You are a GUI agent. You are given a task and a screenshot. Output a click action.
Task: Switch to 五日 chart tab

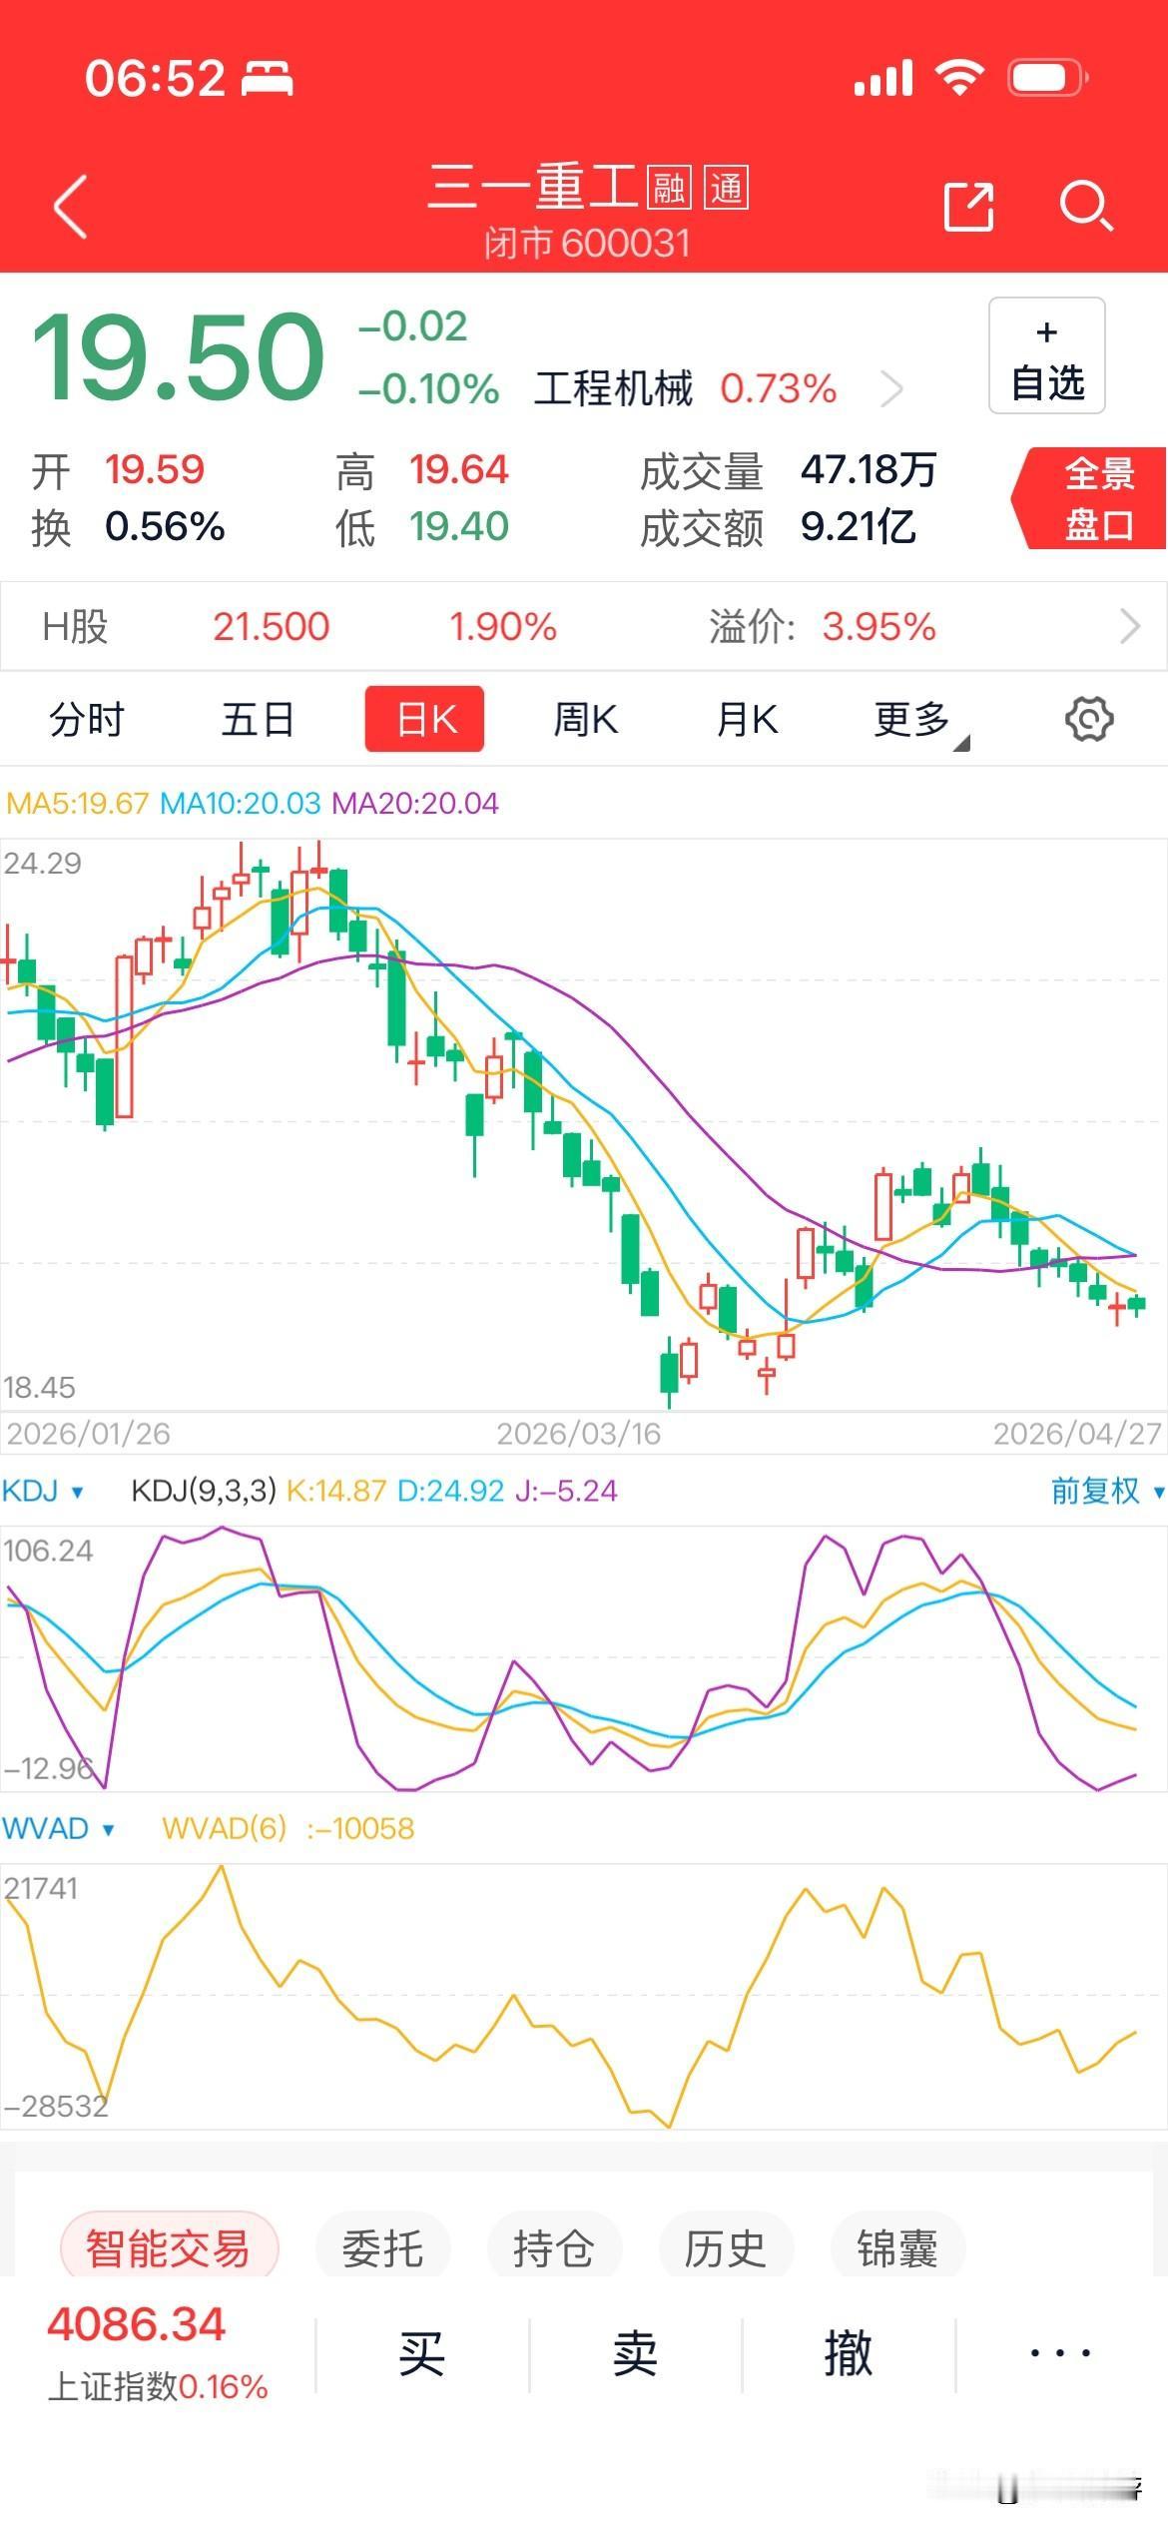tap(258, 719)
